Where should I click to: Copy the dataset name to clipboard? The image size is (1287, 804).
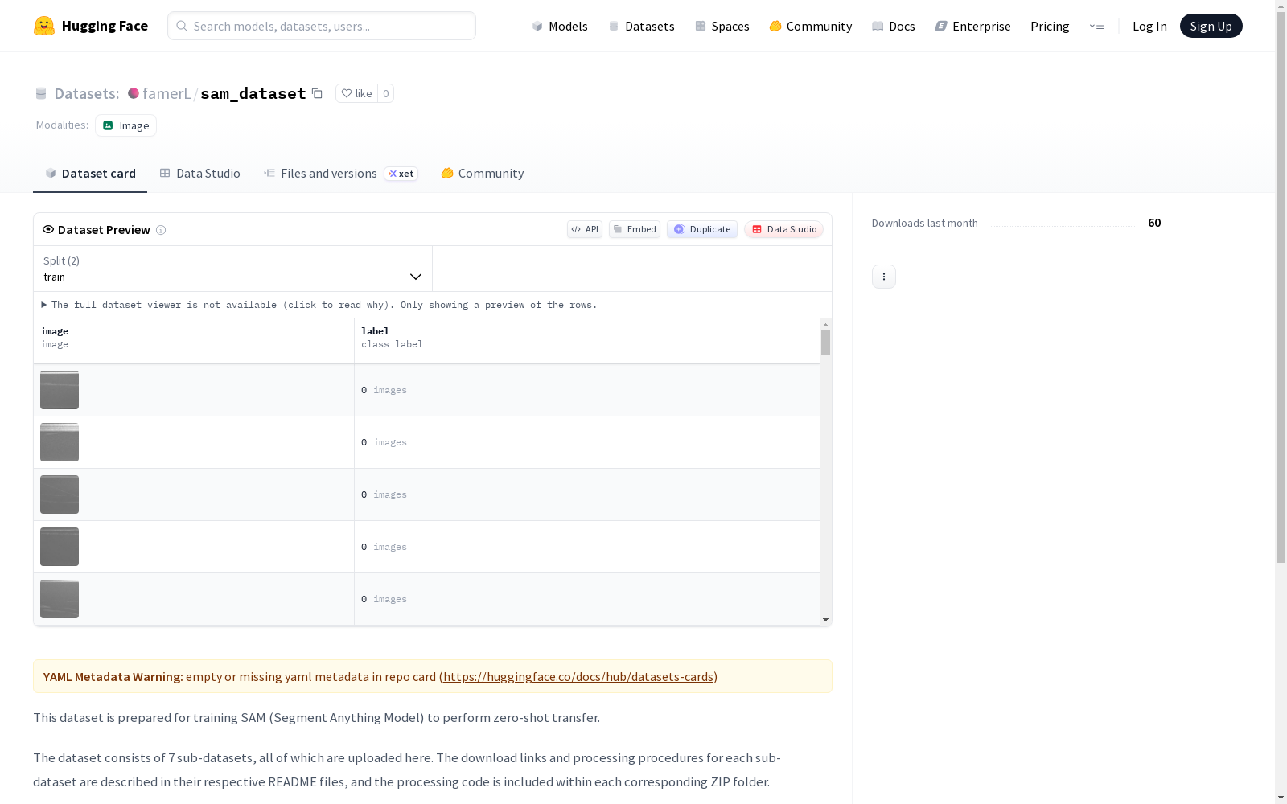(x=317, y=93)
